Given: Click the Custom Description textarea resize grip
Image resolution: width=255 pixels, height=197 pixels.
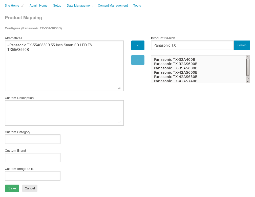Looking at the screenshot, I should (x=120, y=122).
